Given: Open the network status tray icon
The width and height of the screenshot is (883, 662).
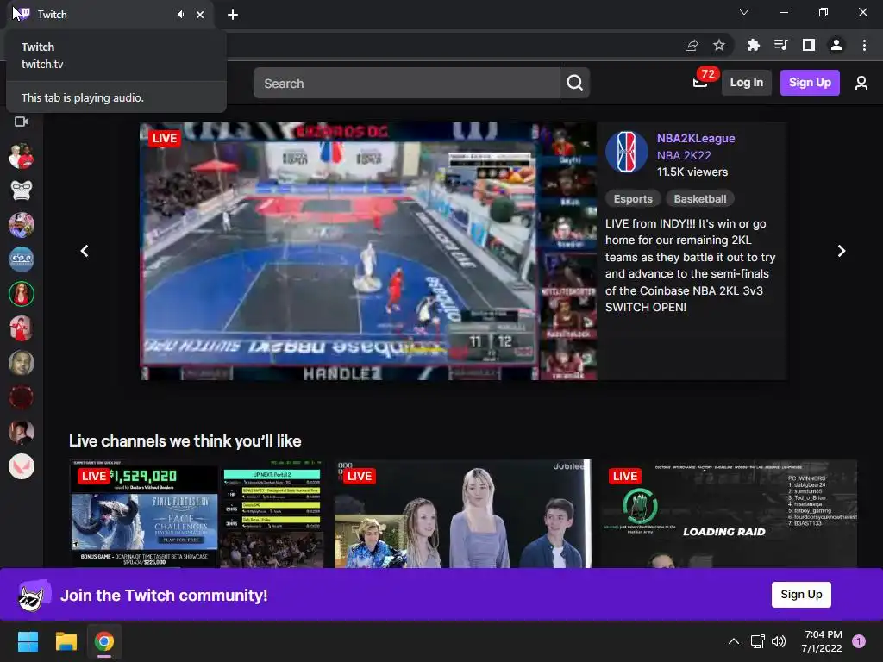Looking at the screenshot, I should [757, 640].
